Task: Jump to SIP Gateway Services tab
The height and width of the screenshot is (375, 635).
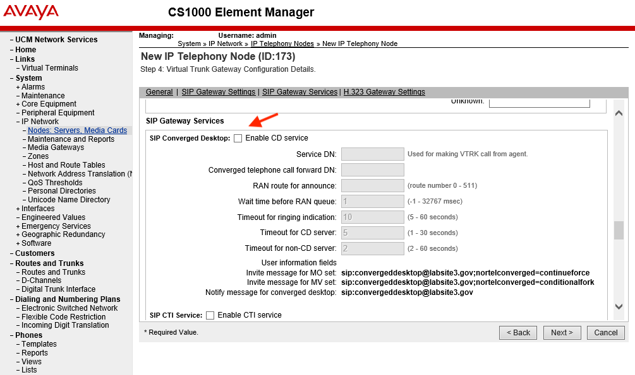Action: pyautogui.click(x=299, y=92)
